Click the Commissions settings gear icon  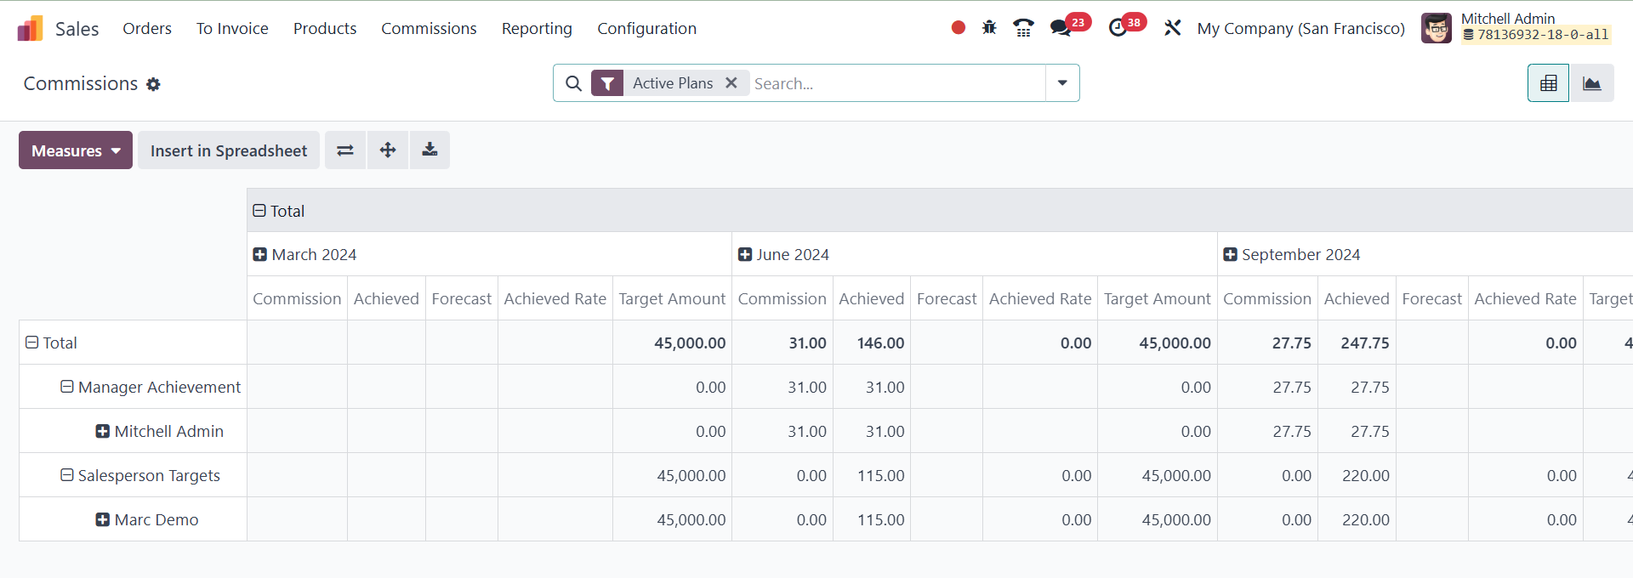(153, 84)
